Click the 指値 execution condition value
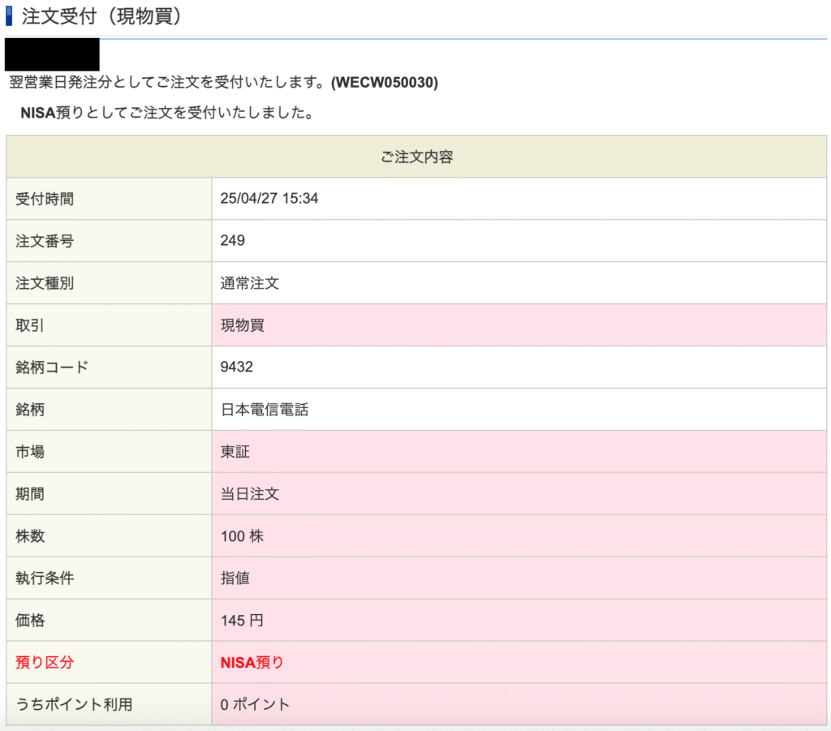 point(235,578)
